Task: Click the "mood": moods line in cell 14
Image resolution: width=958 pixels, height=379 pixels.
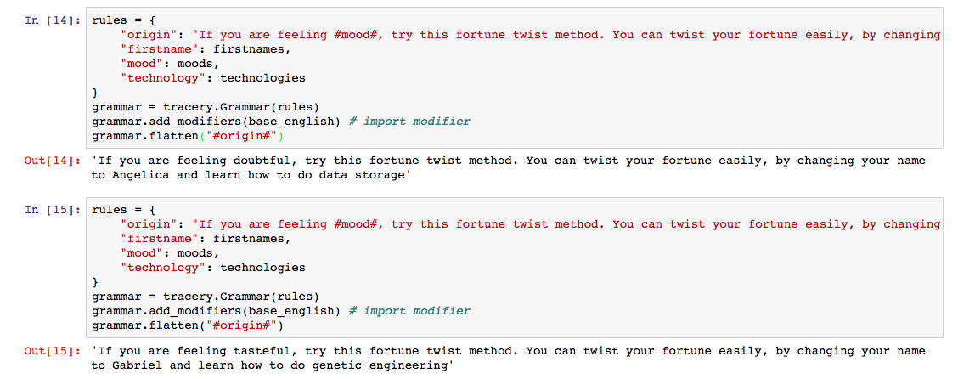Action: (x=170, y=64)
